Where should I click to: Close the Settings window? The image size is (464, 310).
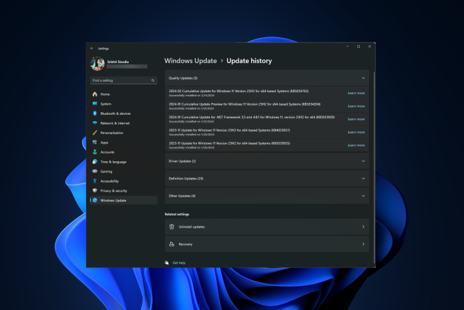(x=370, y=46)
